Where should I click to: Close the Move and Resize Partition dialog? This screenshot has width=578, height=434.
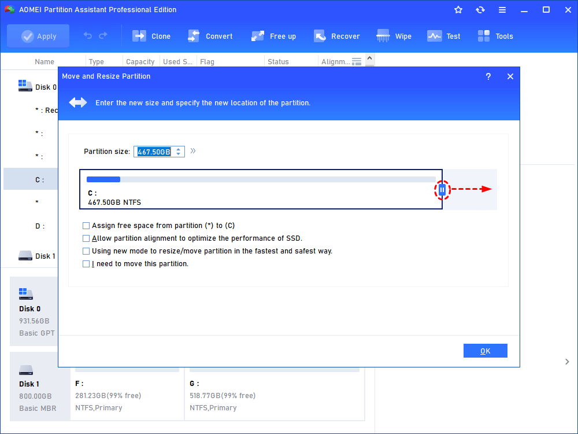point(510,76)
